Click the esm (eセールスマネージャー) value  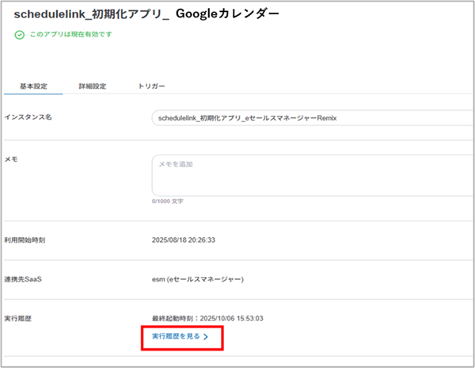(197, 279)
